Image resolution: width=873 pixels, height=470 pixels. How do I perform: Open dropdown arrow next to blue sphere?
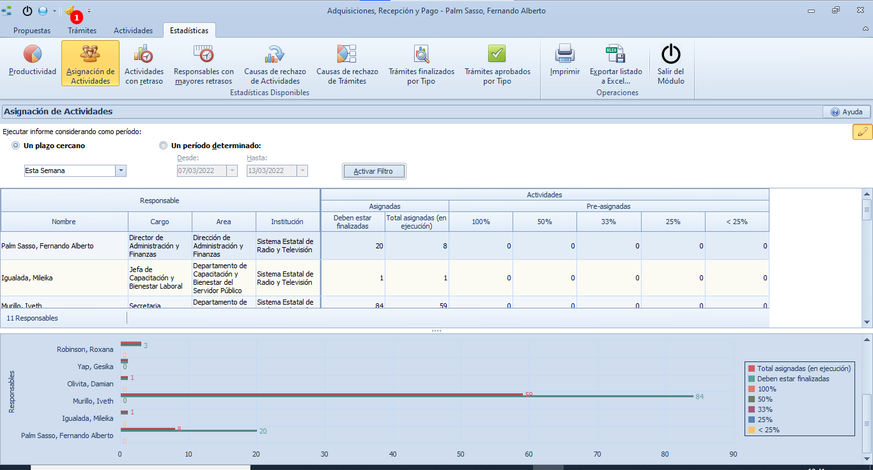pyautogui.click(x=54, y=11)
